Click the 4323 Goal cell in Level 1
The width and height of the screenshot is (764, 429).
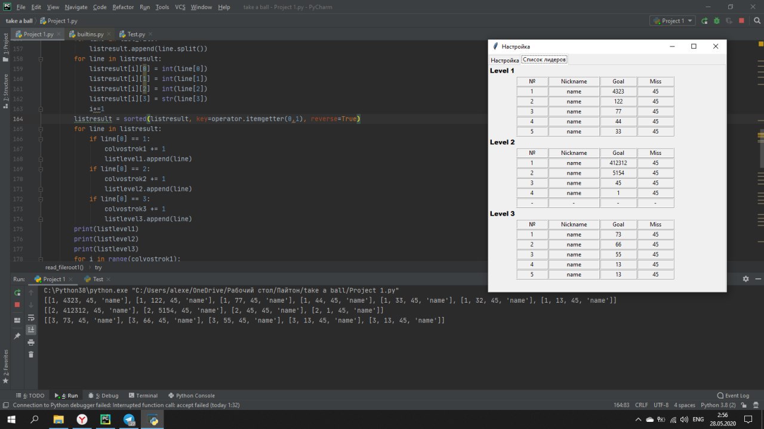click(x=618, y=91)
